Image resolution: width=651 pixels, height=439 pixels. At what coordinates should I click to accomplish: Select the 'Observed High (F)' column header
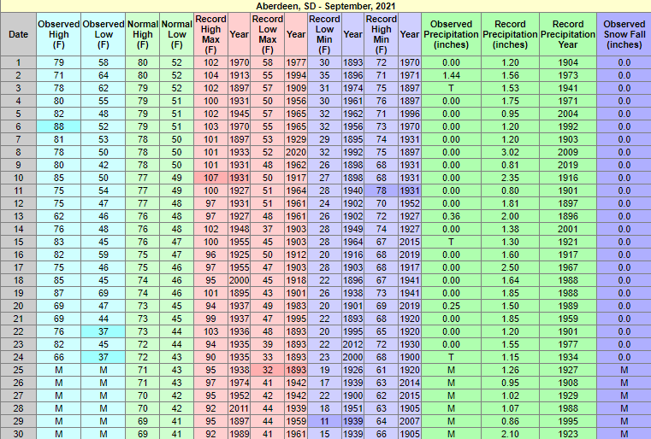coord(58,34)
